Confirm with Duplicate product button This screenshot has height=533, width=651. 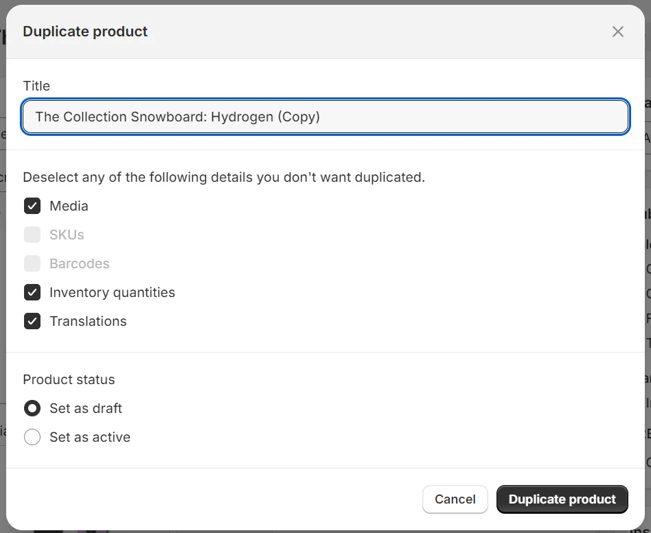click(x=562, y=499)
